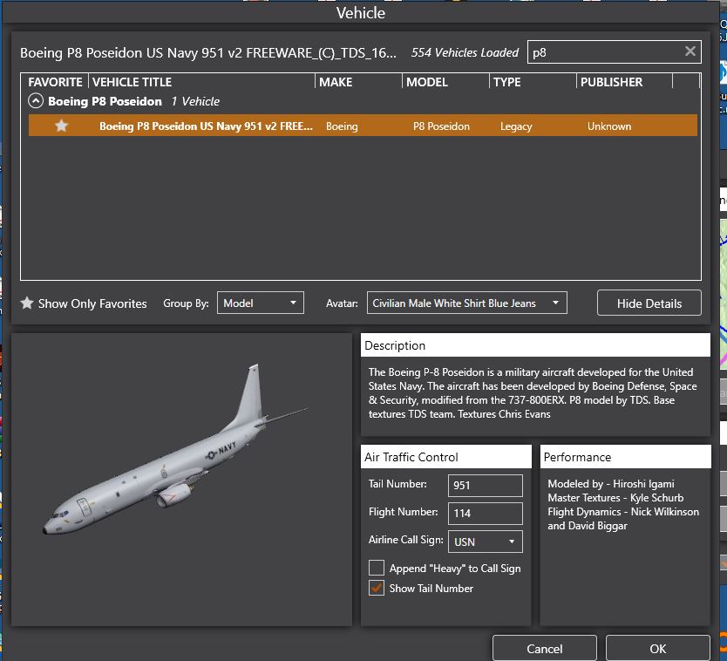The height and width of the screenshot is (661, 727).
Task: Sort by the FAVORITE column header
Action: click(55, 82)
